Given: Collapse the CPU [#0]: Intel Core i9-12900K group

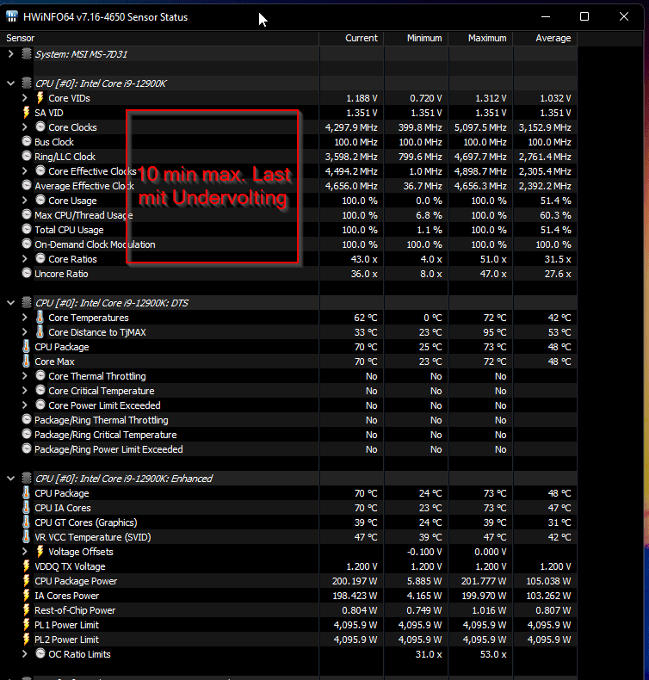Looking at the screenshot, I should click(x=11, y=83).
